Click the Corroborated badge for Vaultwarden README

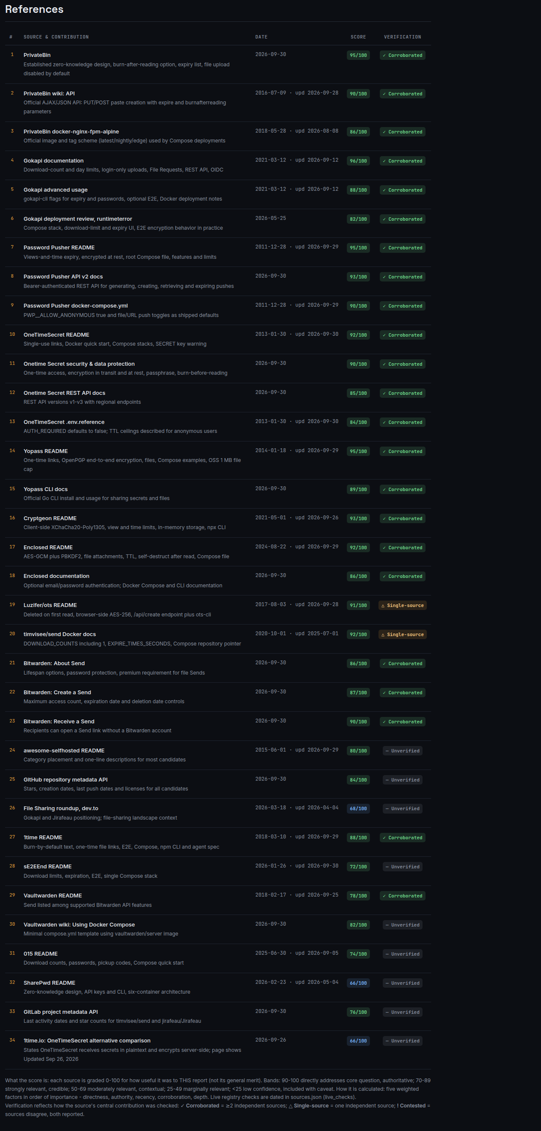click(x=403, y=896)
